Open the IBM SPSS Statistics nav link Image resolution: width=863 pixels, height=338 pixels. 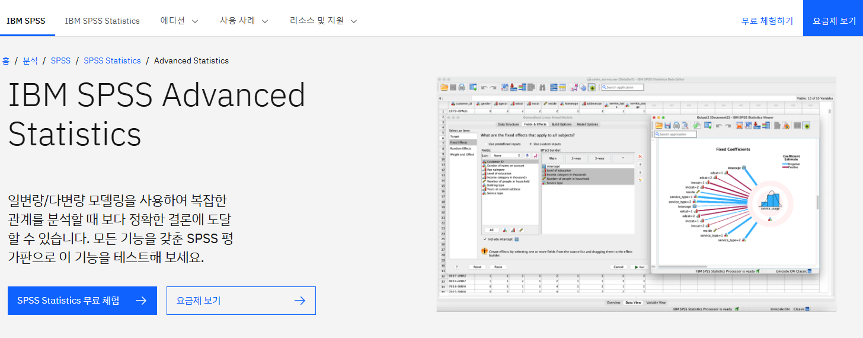pos(102,21)
